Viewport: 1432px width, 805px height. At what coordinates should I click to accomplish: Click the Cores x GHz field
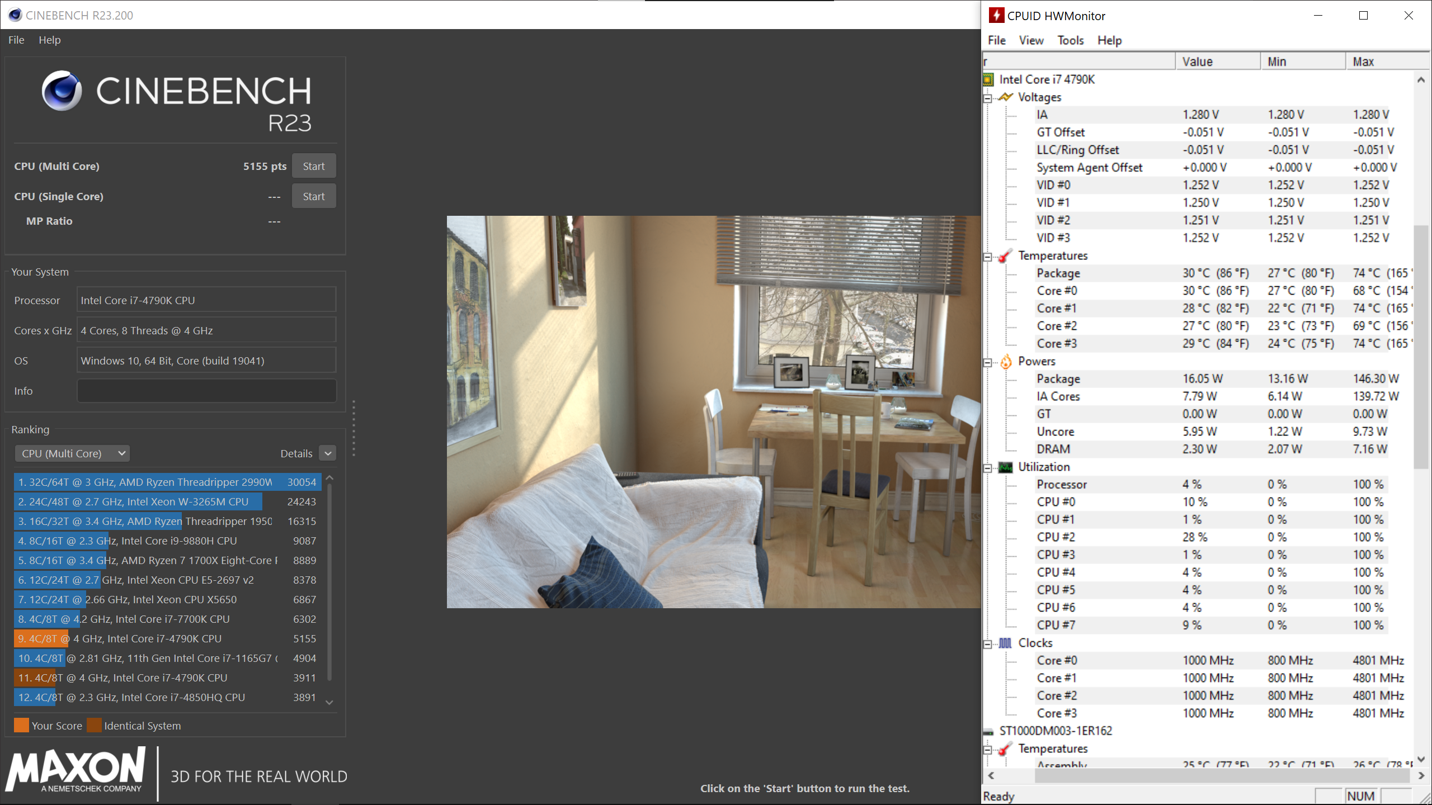click(206, 330)
